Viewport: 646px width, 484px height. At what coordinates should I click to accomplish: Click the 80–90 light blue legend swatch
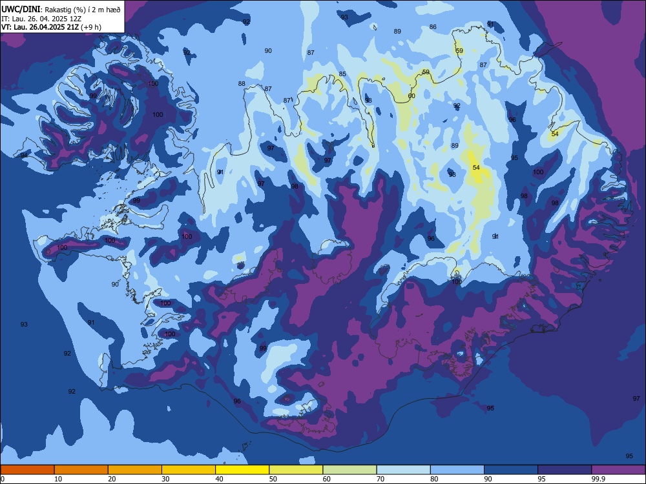[457, 470]
